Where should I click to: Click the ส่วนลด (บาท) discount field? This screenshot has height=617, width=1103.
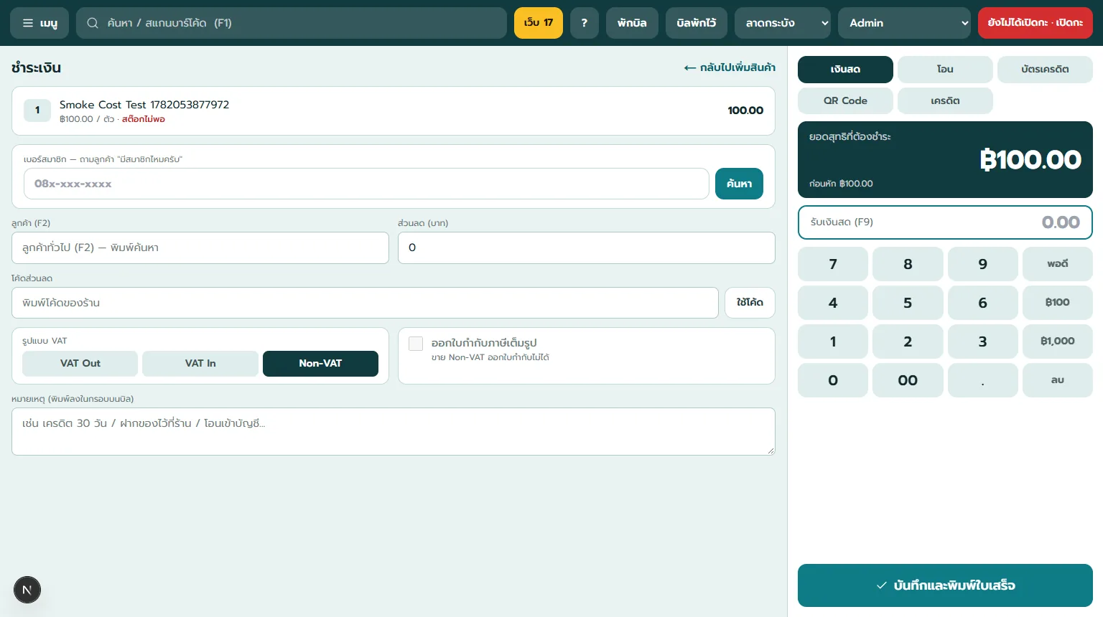587,248
